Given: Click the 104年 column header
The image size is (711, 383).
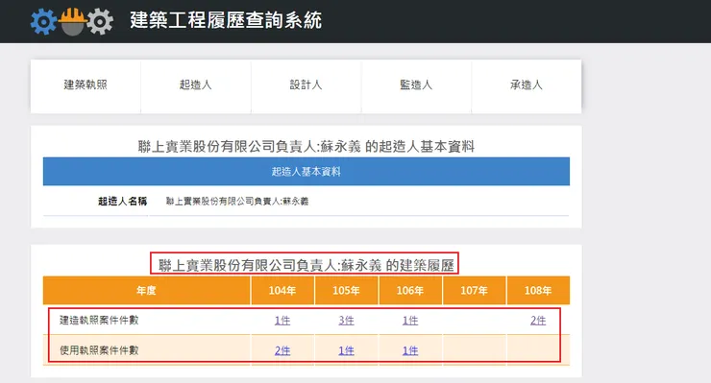Looking at the screenshot, I should tap(282, 291).
